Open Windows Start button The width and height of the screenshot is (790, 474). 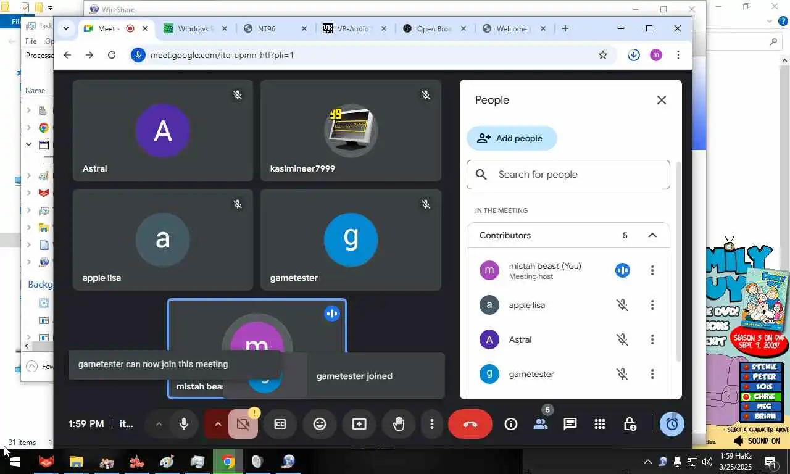coord(15,462)
